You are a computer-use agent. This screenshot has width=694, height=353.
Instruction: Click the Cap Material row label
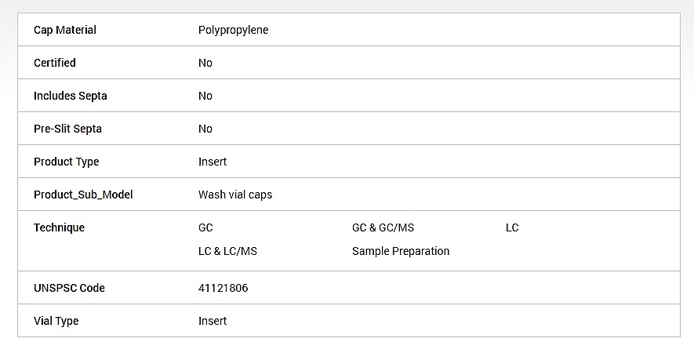[65, 30]
